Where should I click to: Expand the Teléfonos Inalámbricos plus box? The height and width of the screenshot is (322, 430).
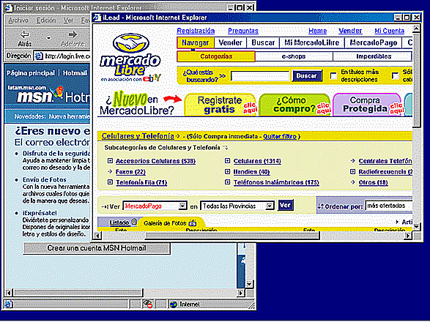tap(227, 182)
